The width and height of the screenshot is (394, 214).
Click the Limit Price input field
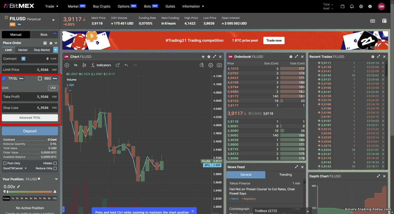[30, 70]
